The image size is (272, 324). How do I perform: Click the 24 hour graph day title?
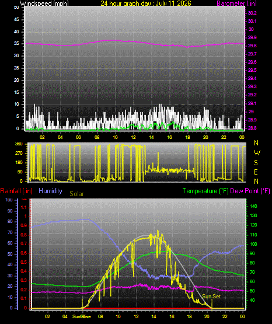click(x=146, y=4)
